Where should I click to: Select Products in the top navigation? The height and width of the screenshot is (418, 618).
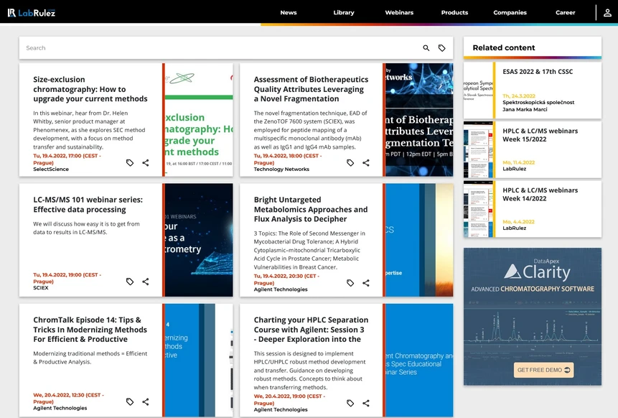[454, 12]
